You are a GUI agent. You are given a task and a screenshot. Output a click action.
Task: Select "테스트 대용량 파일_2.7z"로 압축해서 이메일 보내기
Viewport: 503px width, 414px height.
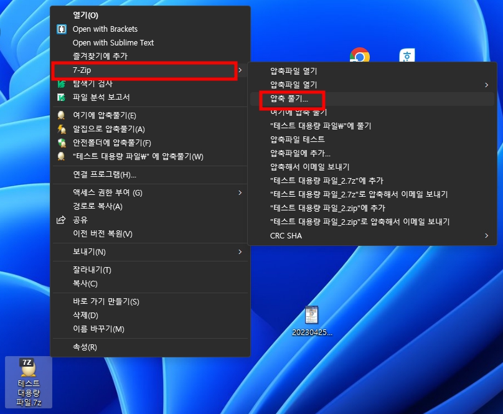tap(372, 194)
